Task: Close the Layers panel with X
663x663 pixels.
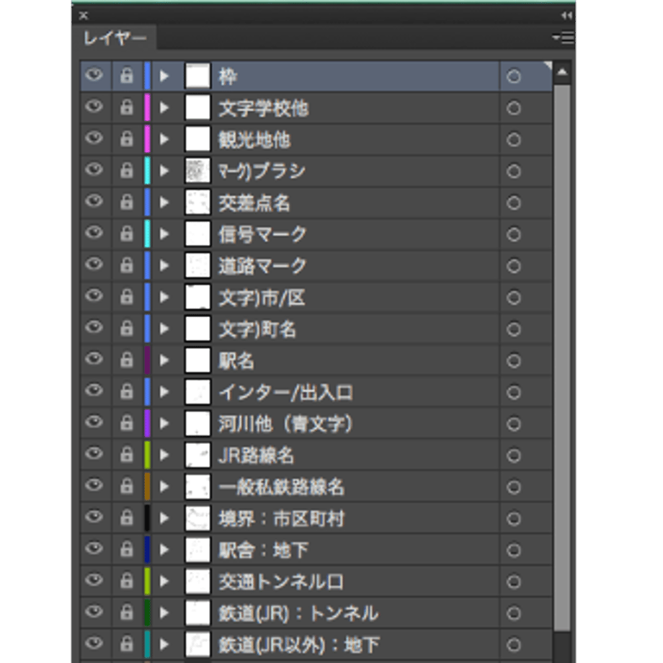Action: [x=84, y=16]
